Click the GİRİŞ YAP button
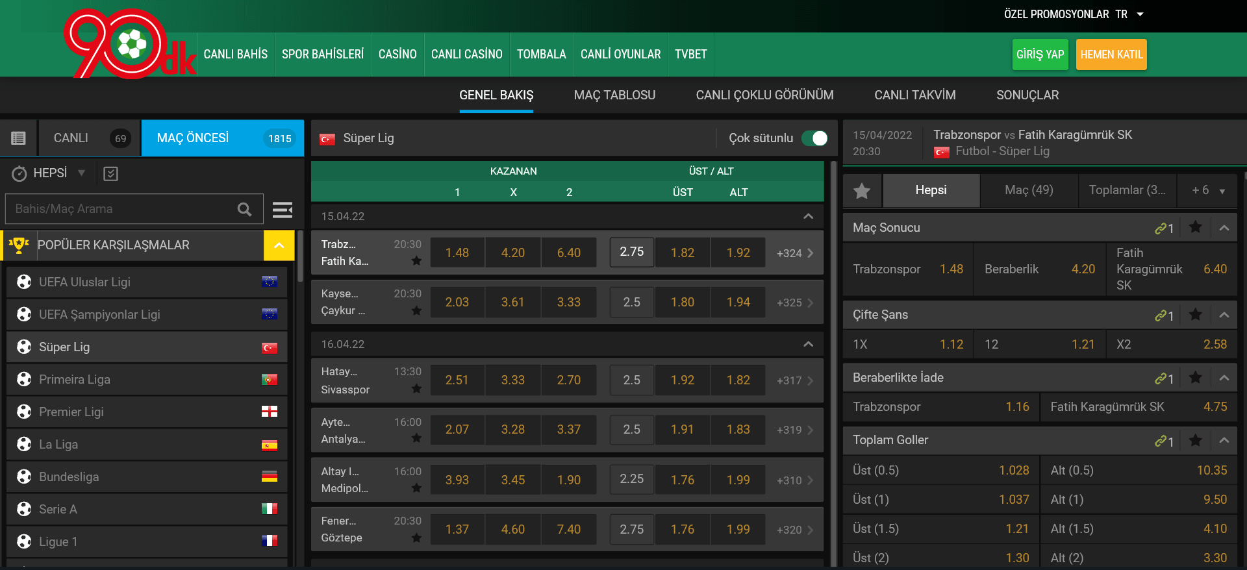This screenshot has width=1247, height=570. [x=1040, y=55]
